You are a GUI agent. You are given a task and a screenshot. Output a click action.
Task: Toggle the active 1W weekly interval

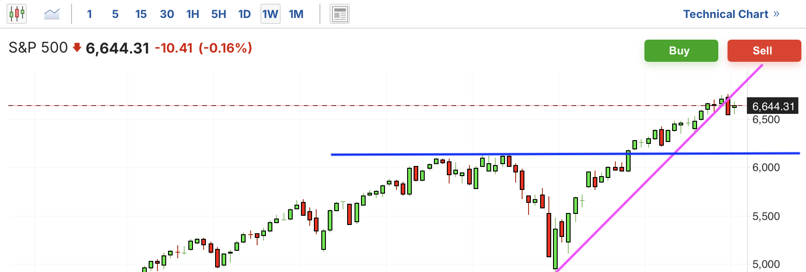[270, 14]
